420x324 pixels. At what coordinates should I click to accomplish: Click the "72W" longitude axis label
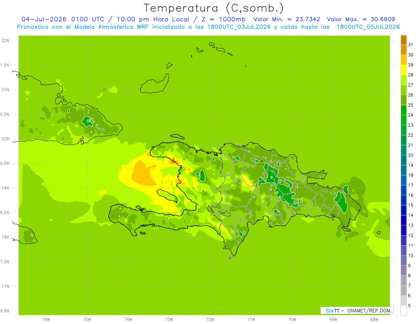tap(210, 319)
